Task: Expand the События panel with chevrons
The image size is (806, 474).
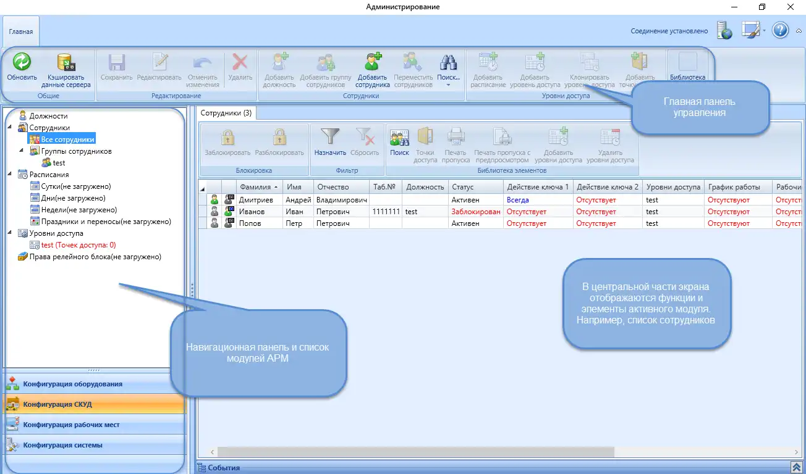Action: [796, 467]
